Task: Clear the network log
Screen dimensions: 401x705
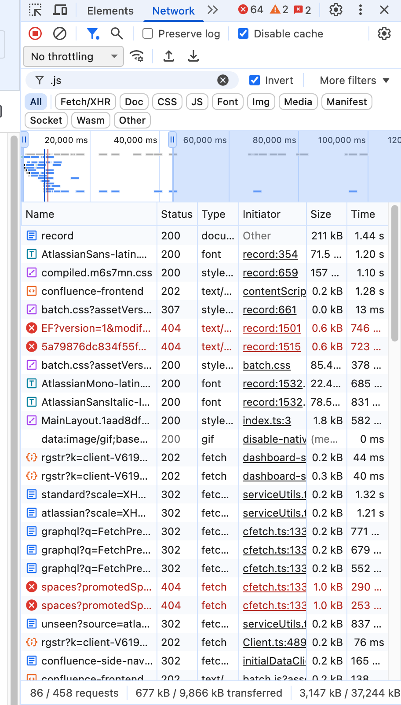Action: 60,33
